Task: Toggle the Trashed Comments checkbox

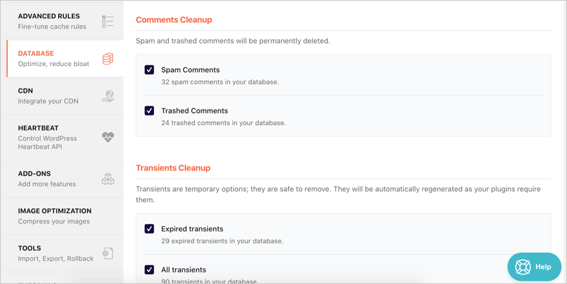Action: coord(149,111)
